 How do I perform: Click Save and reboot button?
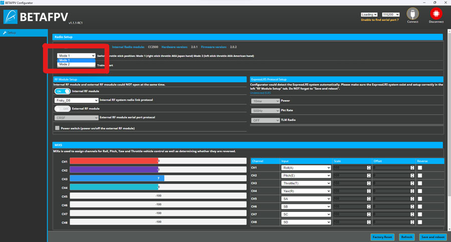click(432, 237)
